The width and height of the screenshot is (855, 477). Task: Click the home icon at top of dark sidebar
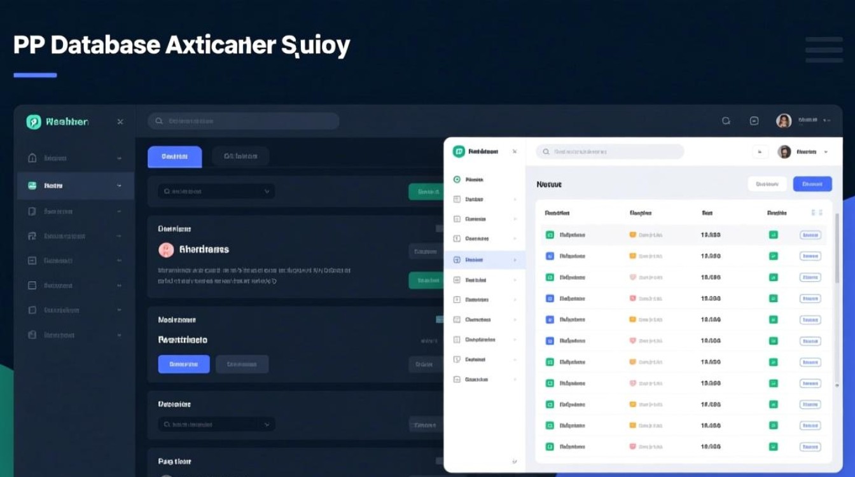click(x=32, y=158)
